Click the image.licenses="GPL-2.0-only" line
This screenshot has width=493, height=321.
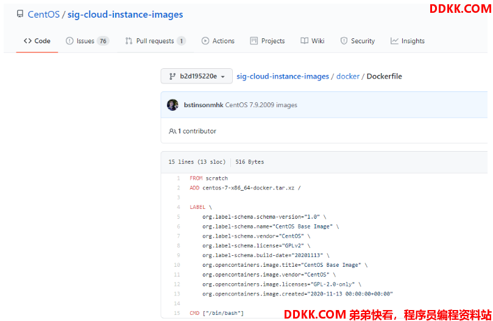[282, 284]
